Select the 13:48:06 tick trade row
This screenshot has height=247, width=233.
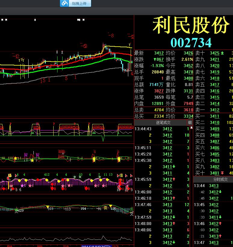162,230
